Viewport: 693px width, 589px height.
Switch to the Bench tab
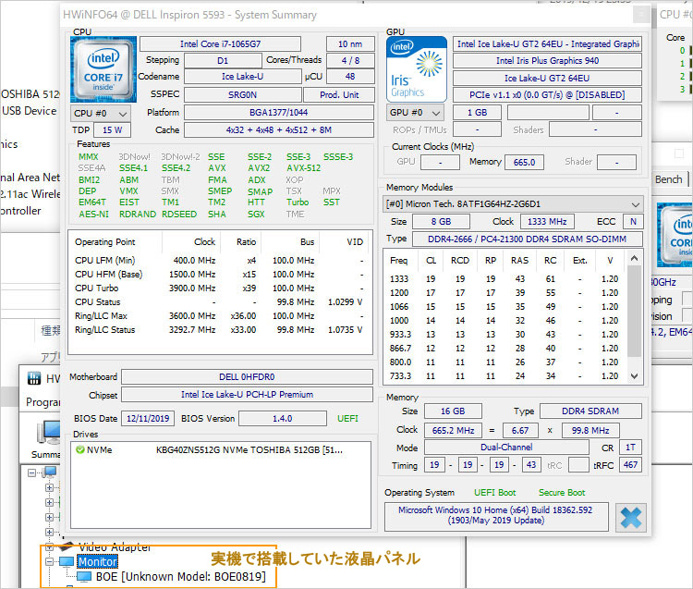coord(668,179)
